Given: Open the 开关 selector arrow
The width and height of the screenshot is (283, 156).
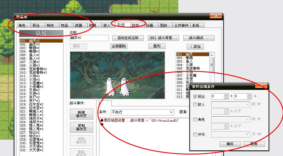Looking at the screenshot, I should (x=247, y=135).
